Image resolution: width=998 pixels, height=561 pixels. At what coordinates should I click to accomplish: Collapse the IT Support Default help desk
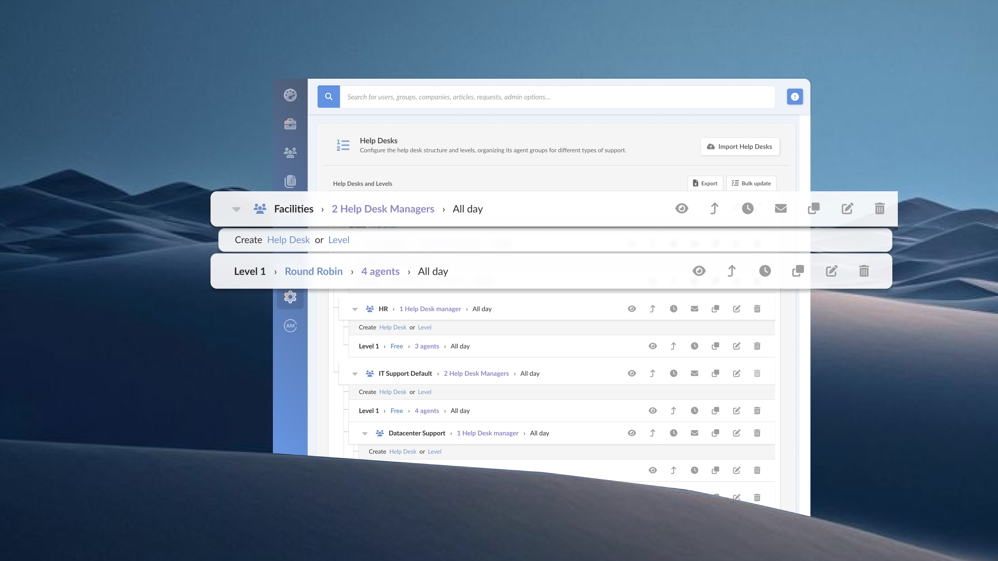click(x=355, y=374)
